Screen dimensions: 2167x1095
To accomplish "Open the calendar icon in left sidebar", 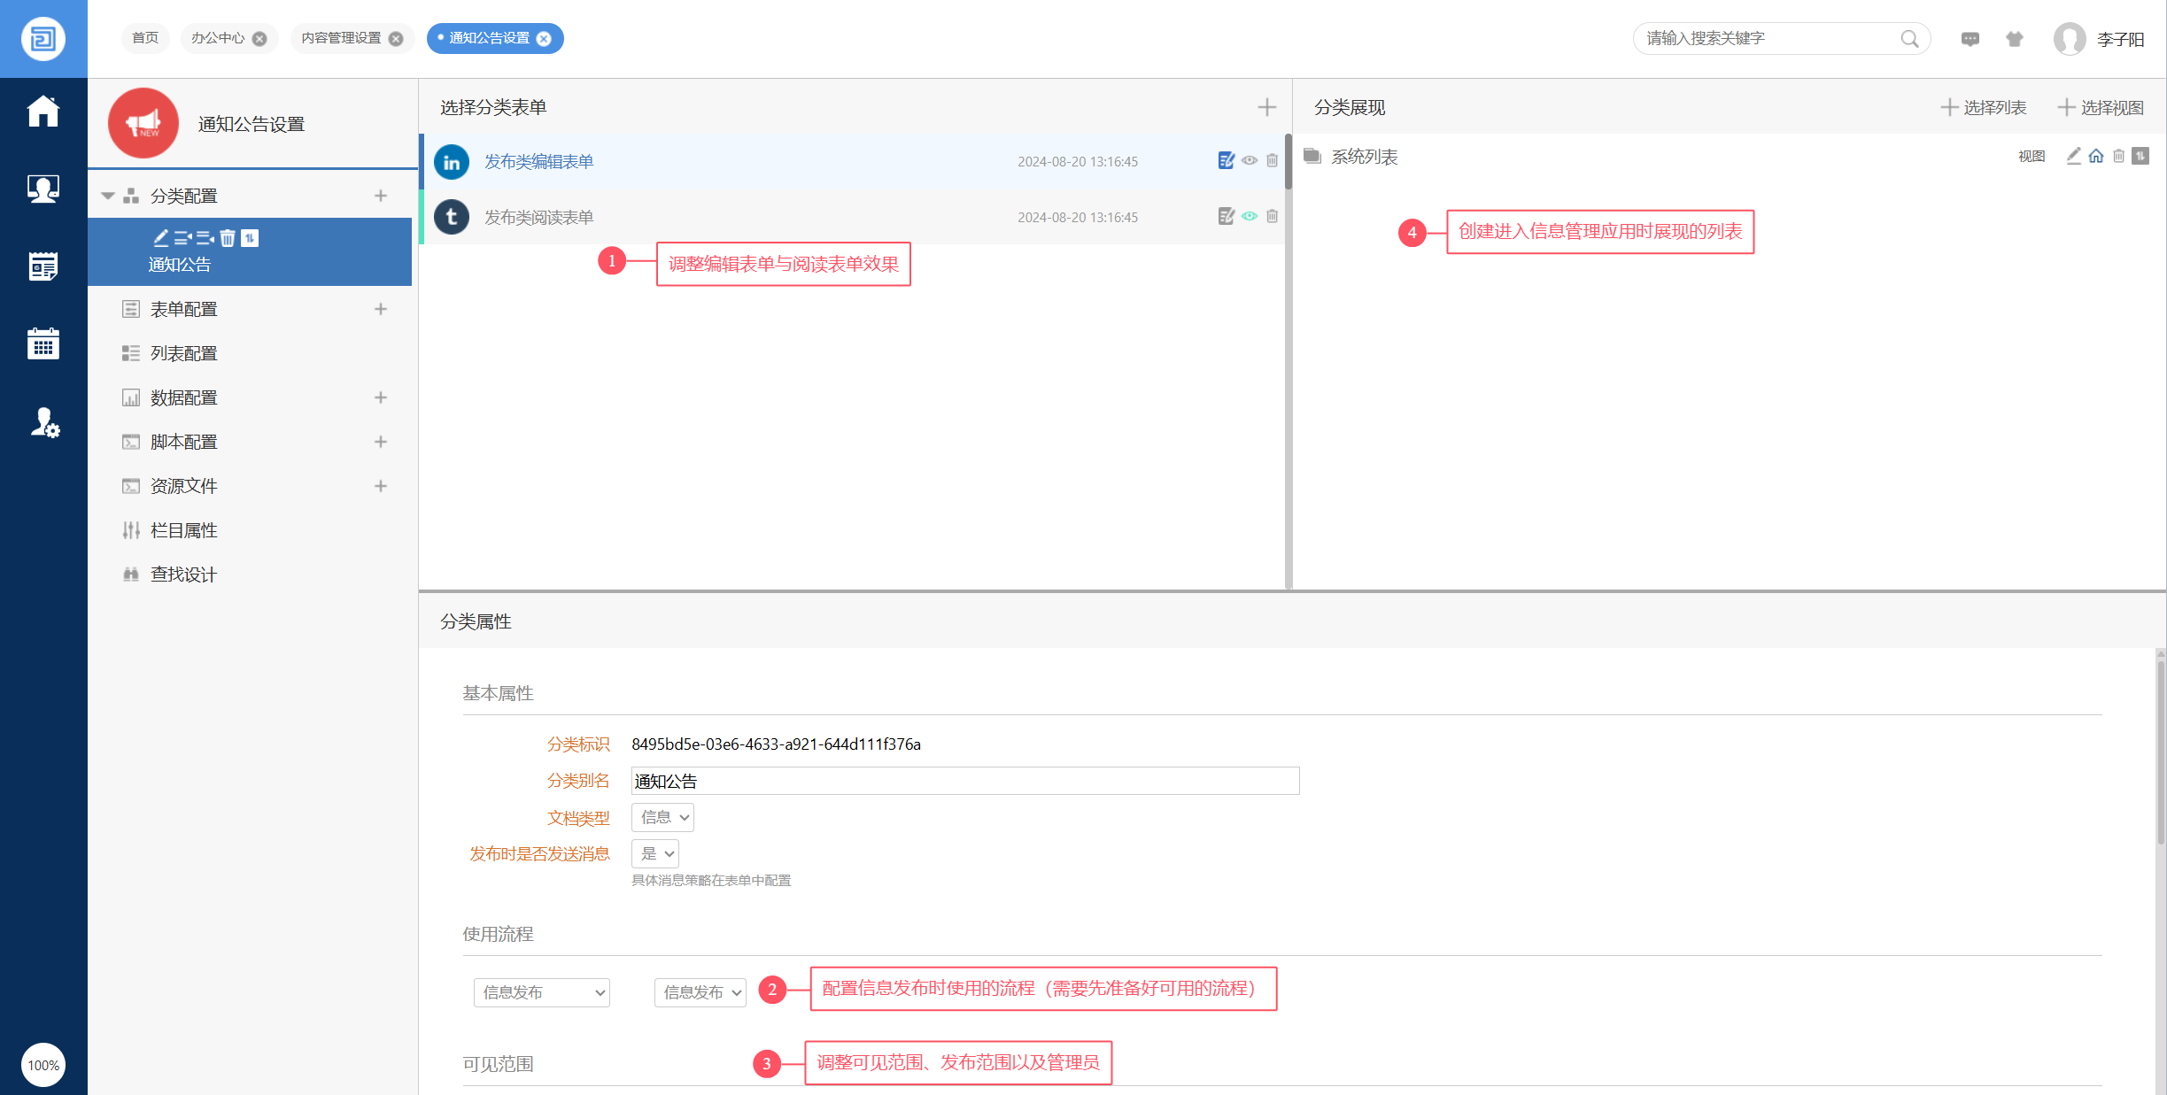I will [43, 343].
